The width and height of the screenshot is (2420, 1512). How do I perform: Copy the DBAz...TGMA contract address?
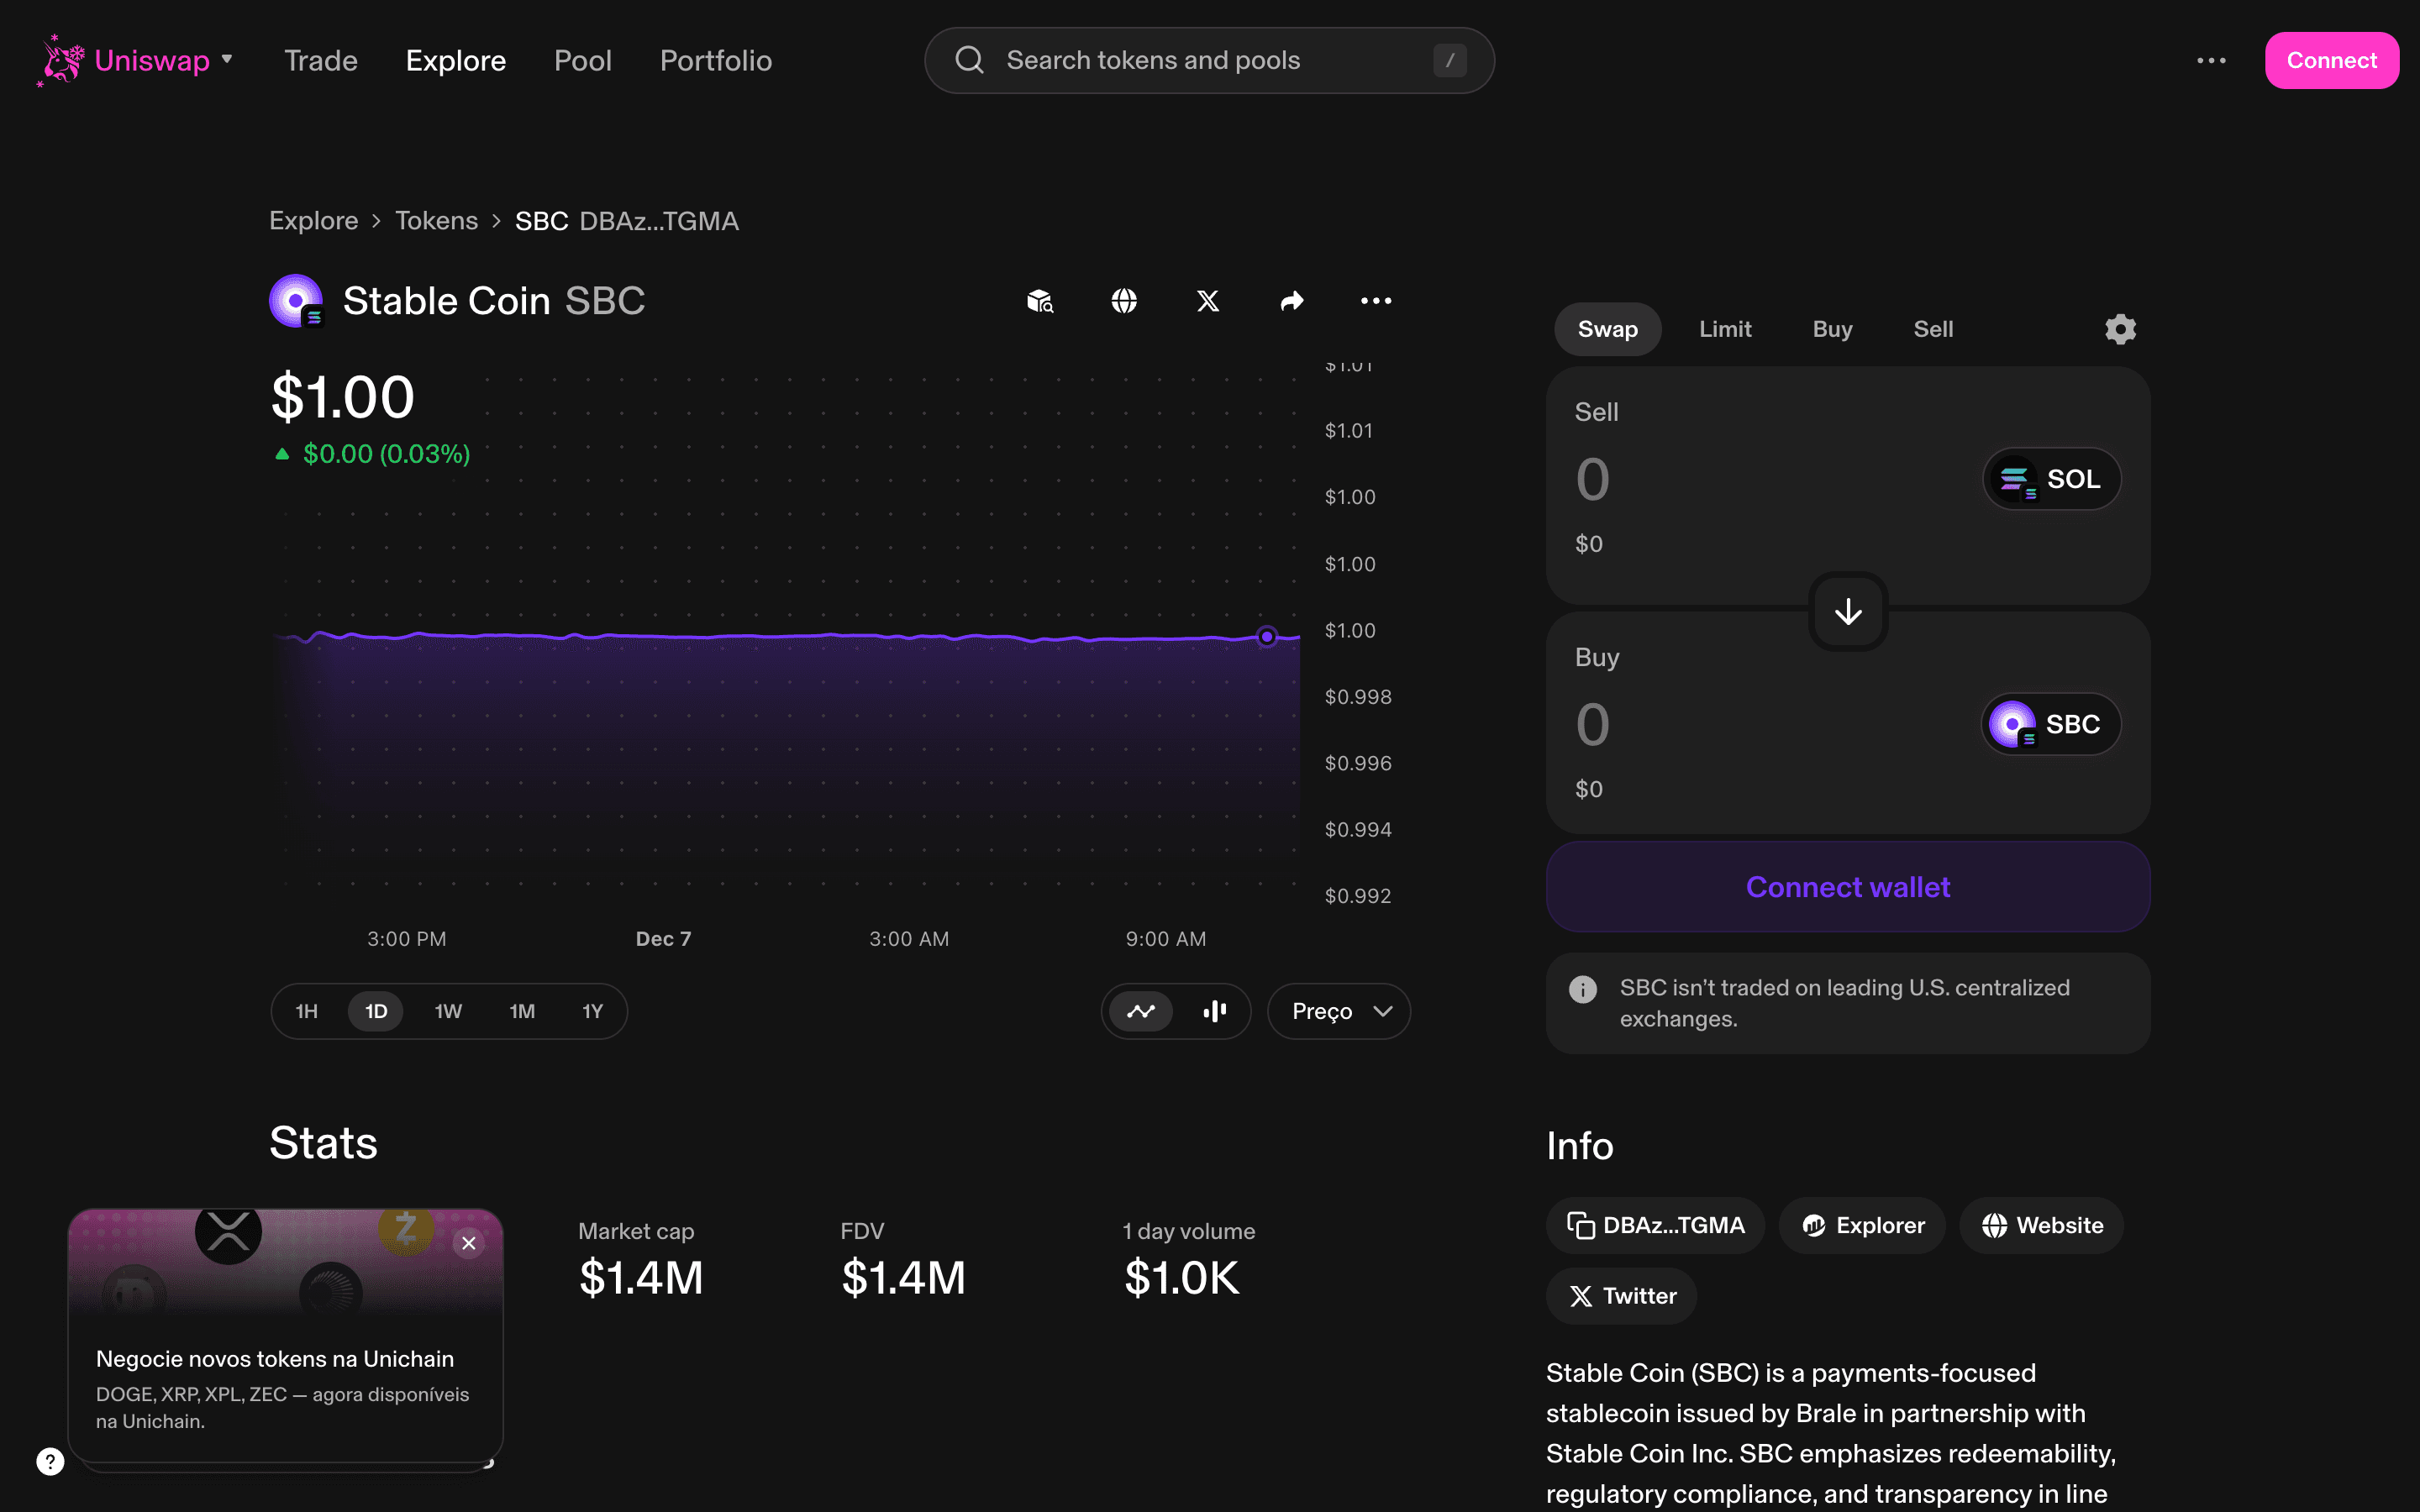[1656, 1225]
